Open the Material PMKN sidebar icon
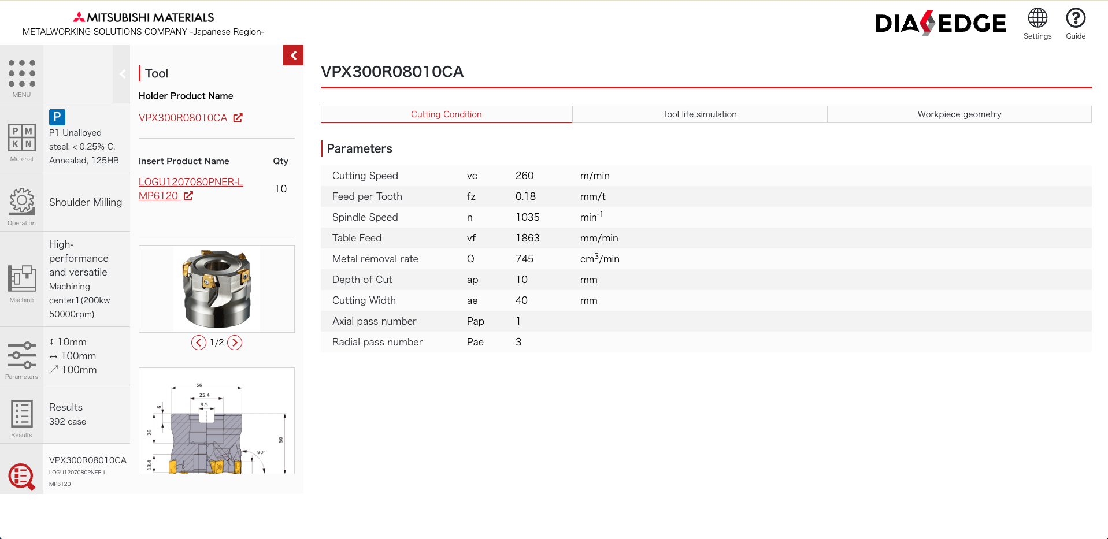The image size is (1108, 539). tap(21, 139)
